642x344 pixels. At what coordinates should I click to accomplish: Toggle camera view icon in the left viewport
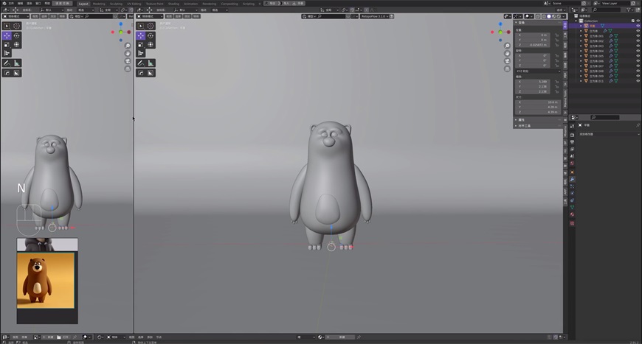tap(128, 61)
